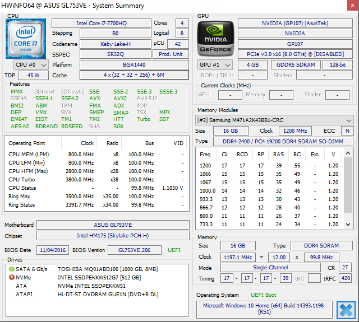
Task: Click the Cores value 4
Action: point(182,24)
